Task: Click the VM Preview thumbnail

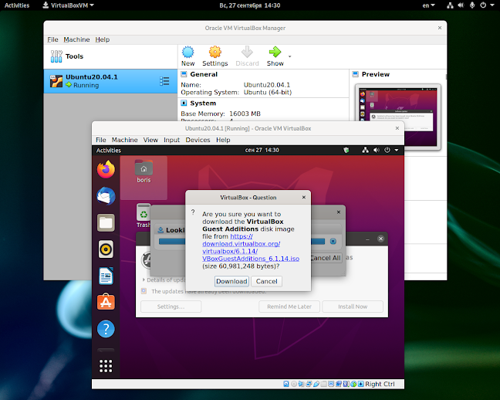Action: 397,117
